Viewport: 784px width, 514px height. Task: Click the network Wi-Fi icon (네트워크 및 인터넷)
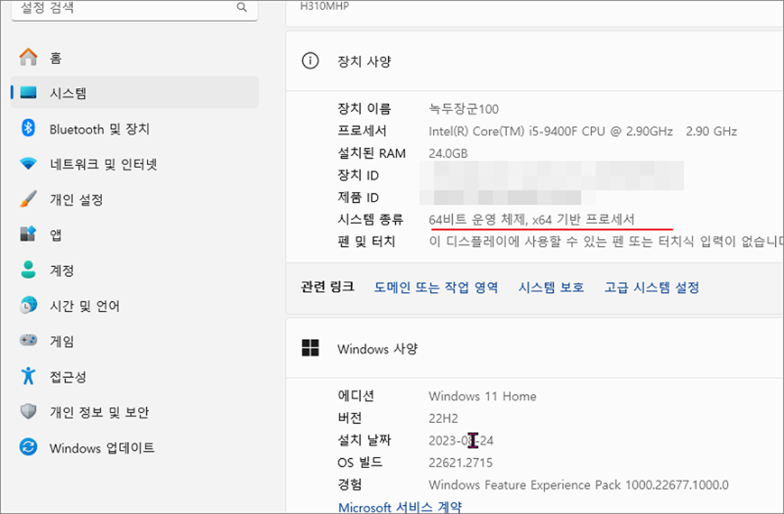(x=28, y=164)
